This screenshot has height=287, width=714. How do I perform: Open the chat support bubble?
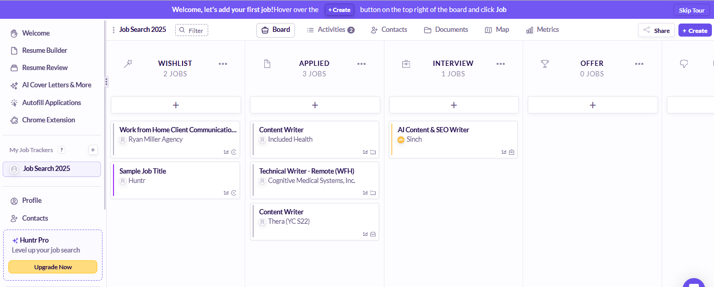point(694,283)
